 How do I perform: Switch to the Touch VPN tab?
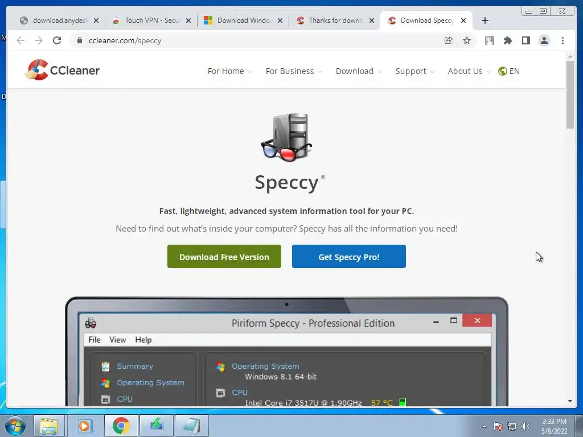[x=150, y=20]
